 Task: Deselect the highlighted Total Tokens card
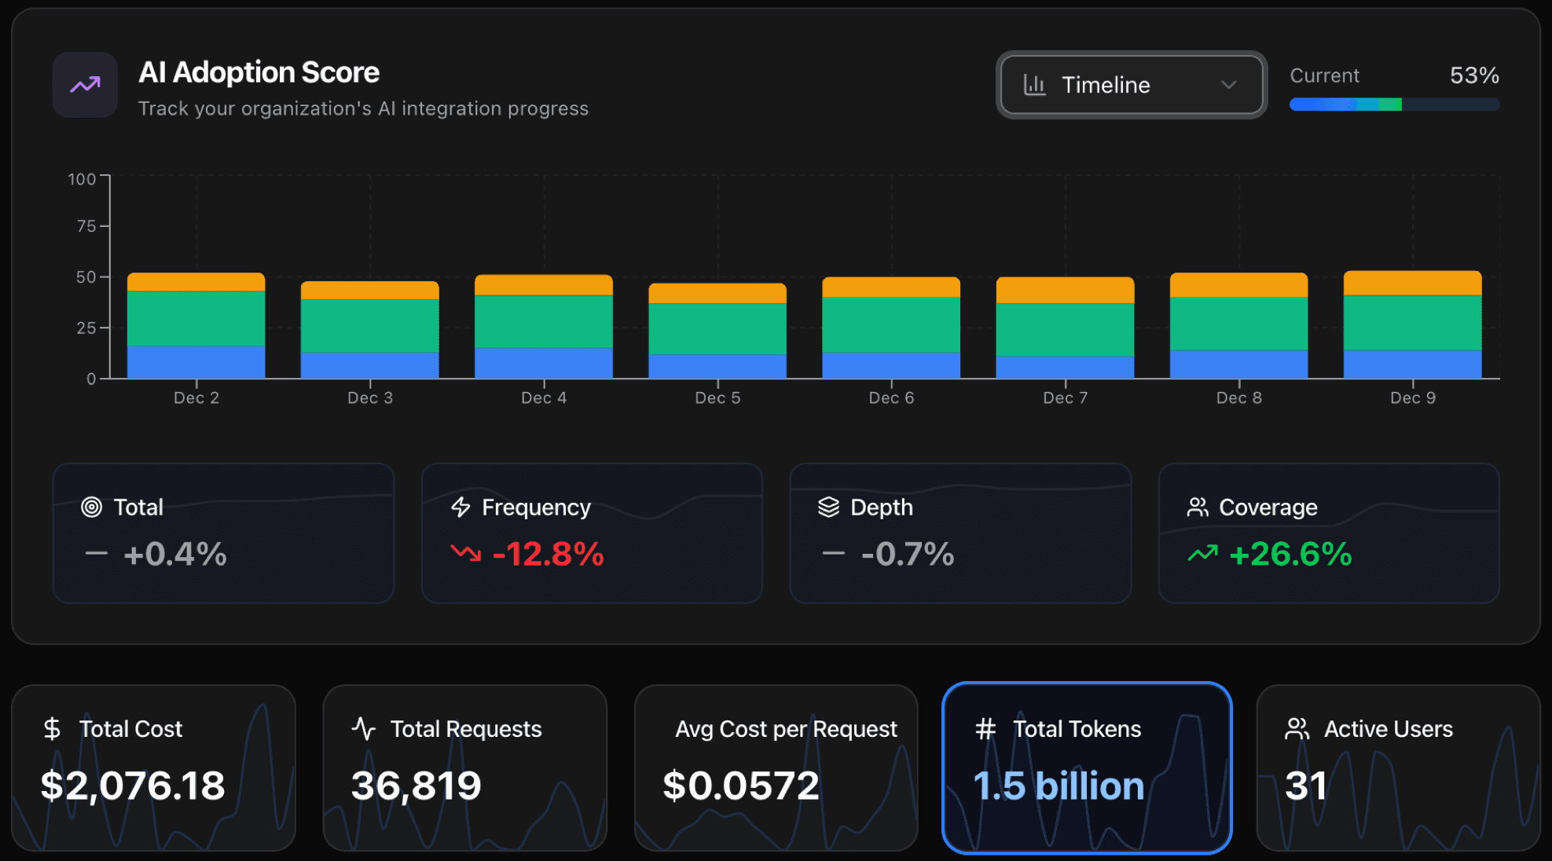tap(1088, 767)
